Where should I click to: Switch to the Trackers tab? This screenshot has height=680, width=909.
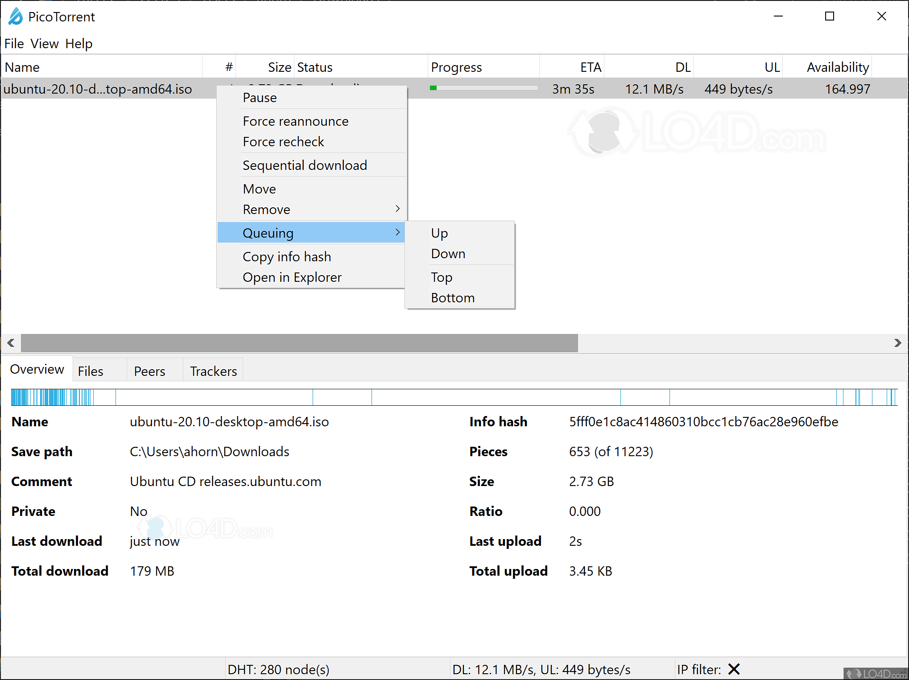(x=213, y=370)
